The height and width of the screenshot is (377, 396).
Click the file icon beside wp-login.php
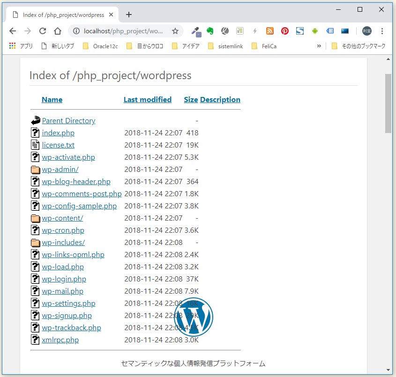pyautogui.click(x=35, y=279)
